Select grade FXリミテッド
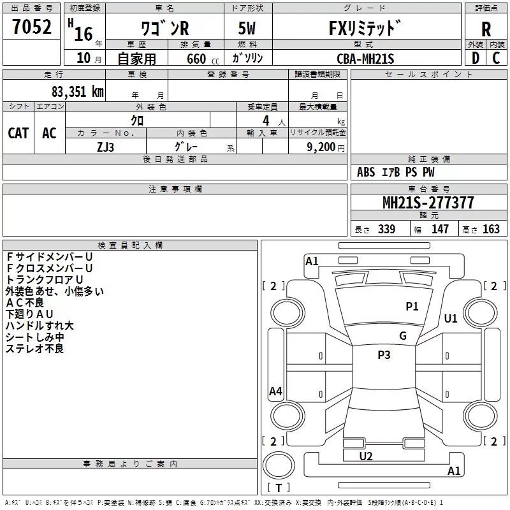 [x=365, y=28]
